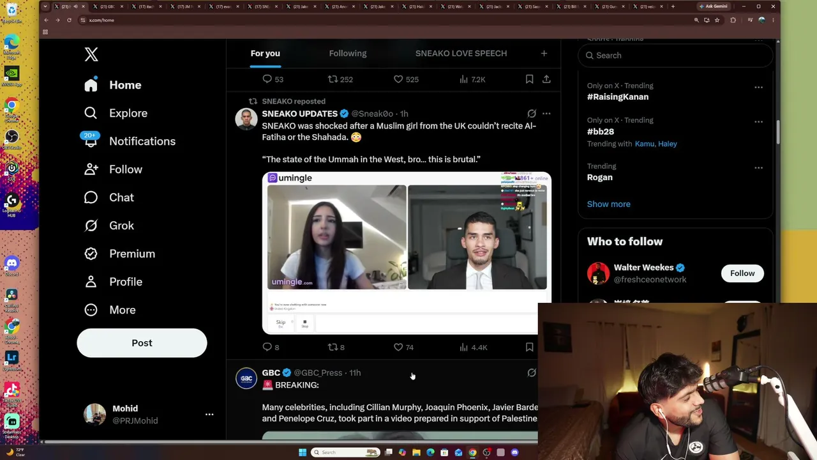Screen dimensions: 817x460
Task: Open the GBC profile avatar
Action: coord(246,378)
